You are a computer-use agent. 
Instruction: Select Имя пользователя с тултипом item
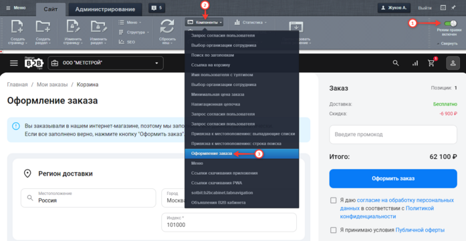coord(241,75)
